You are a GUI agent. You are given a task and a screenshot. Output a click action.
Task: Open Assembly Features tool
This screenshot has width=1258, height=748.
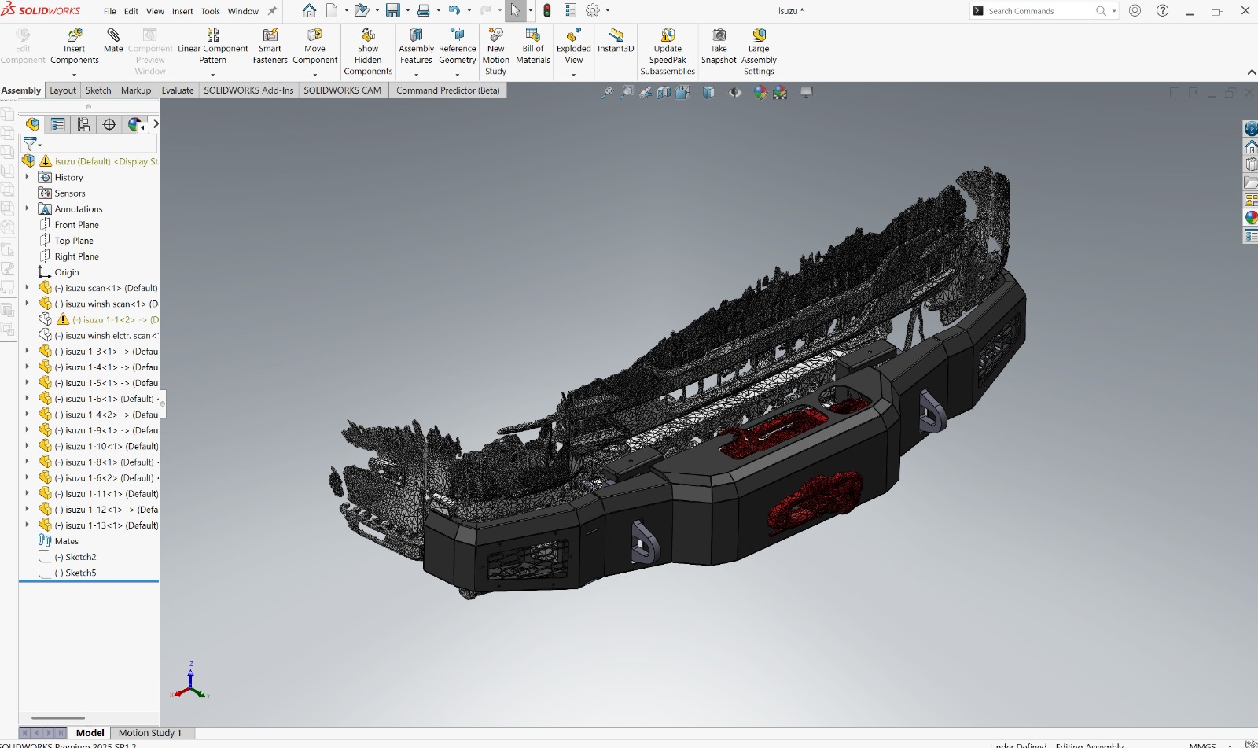(416, 47)
